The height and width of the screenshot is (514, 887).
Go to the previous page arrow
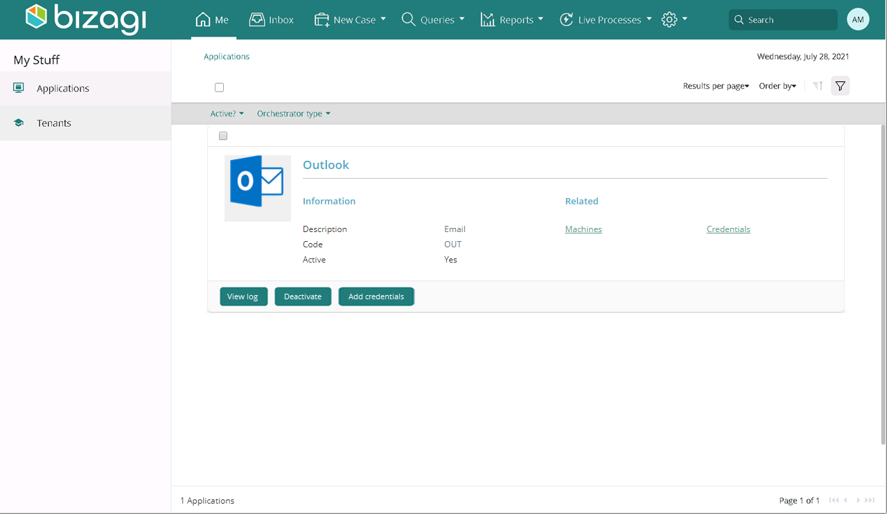coord(845,500)
